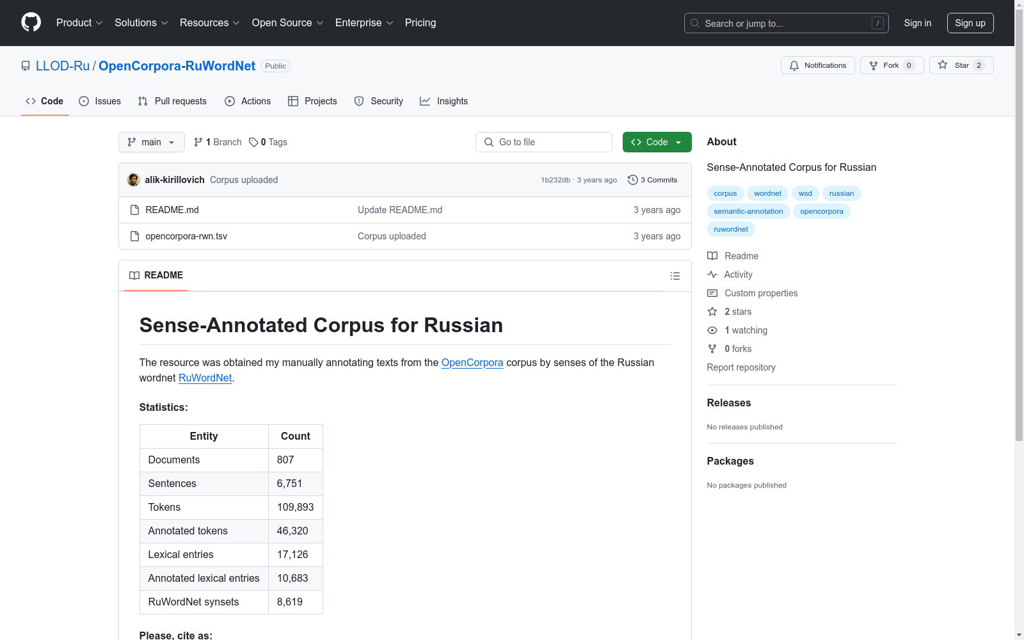Select the README tab header
Viewport: 1024px width, 640px height.
pyautogui.click(x=156, y=275)
